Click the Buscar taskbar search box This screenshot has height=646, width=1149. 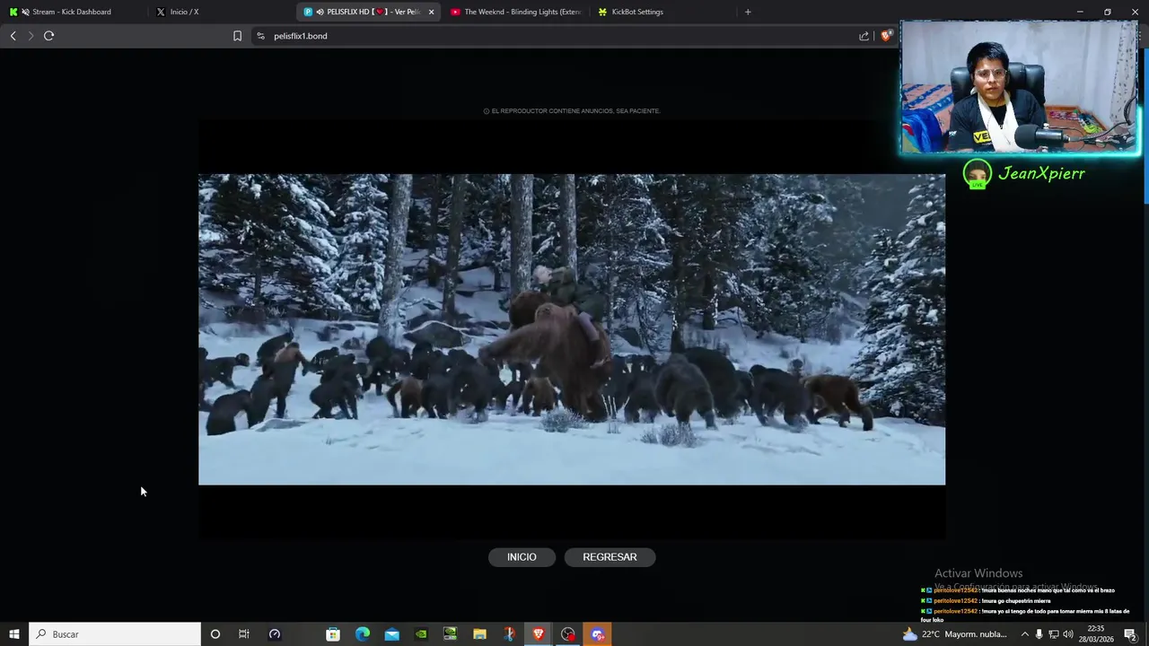coord(115,634)
